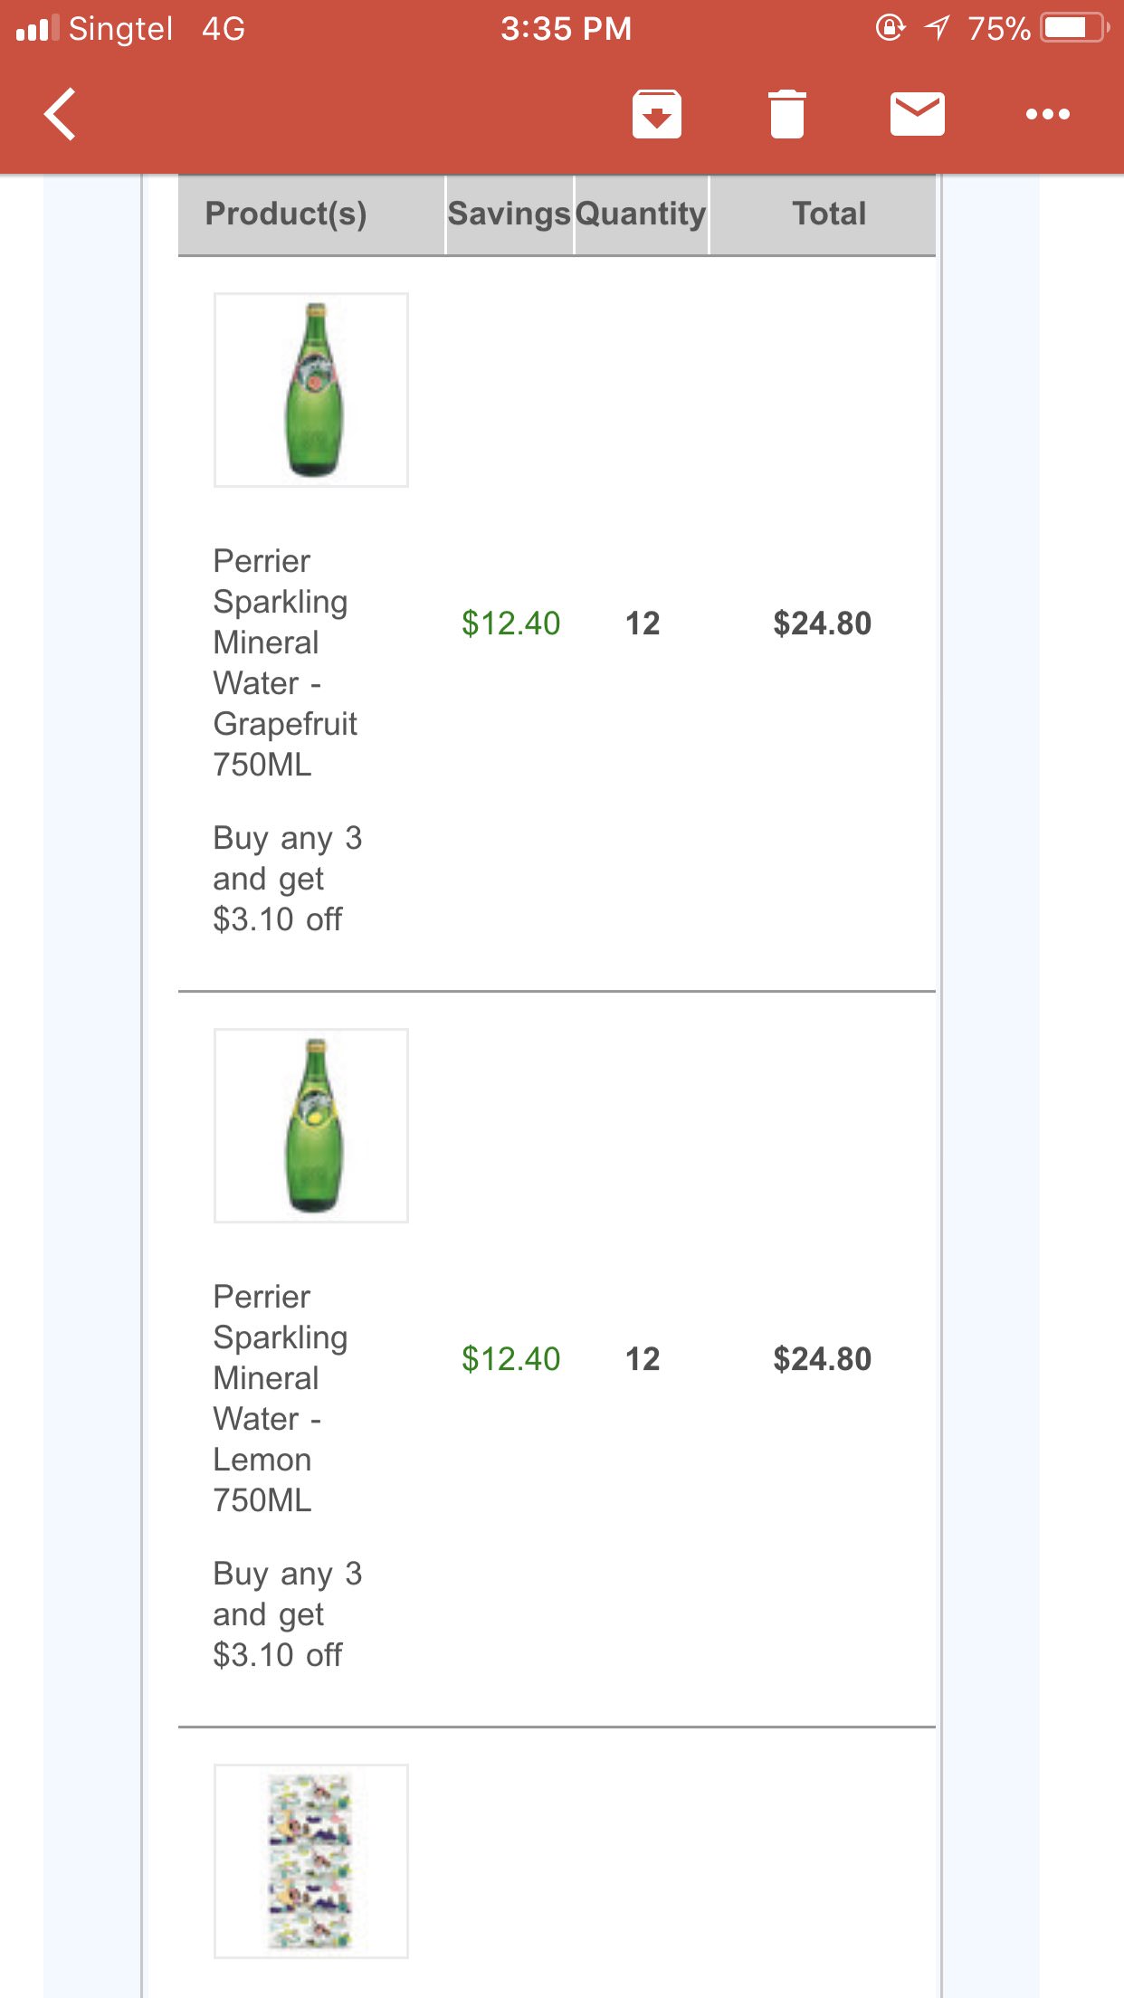Tap the location arrow status icon

tap(938, 28)
